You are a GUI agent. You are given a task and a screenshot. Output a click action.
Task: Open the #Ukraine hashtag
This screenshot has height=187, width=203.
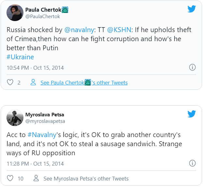[20, 57]
